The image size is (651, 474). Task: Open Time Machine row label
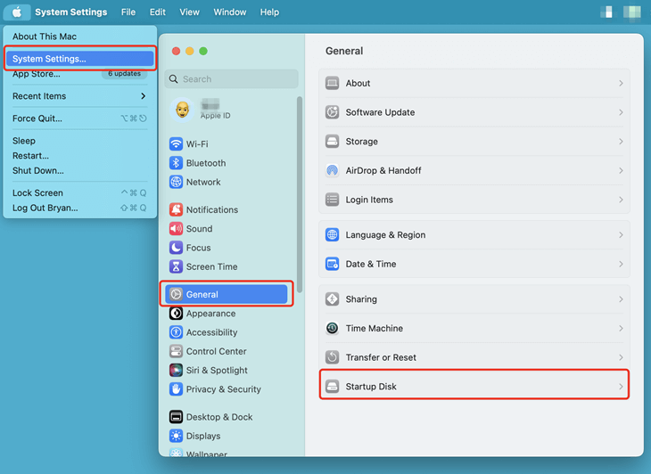374,328
